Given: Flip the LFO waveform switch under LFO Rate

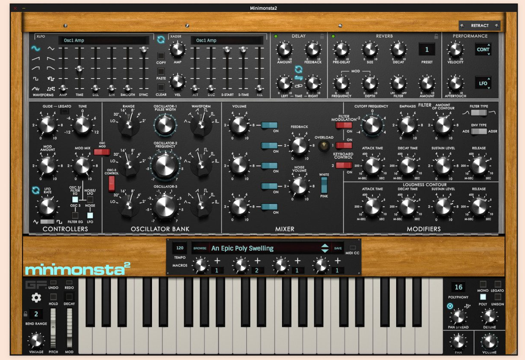Looking at the screenshot, I should pyautogui.click(x=47, y=221).
